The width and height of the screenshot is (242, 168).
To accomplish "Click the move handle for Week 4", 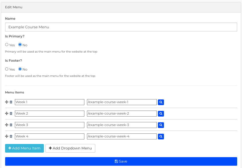I will (7, 136).
